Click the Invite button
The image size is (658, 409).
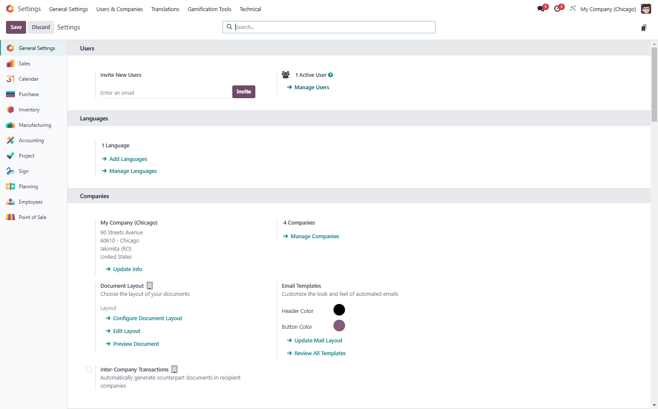(x=244, y=91)
